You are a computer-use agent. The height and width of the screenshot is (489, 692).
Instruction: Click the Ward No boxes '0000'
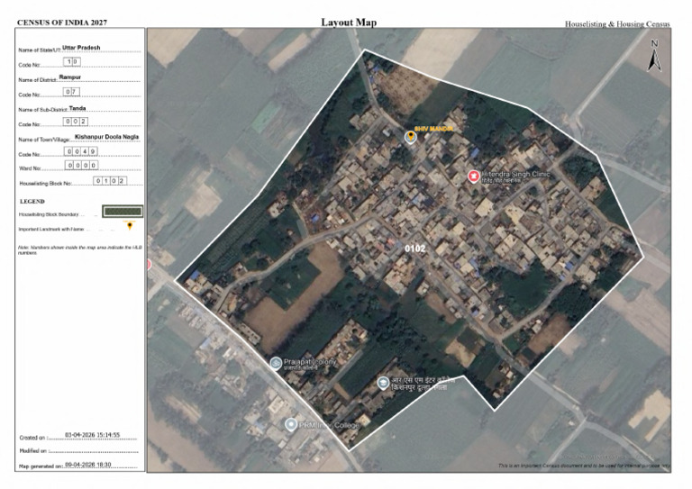82,166
